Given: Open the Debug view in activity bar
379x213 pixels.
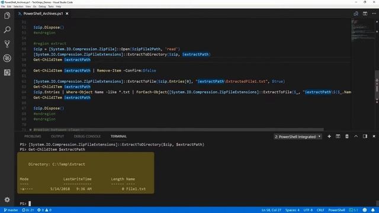Looking at the screenshot, I should coord(7,58).
